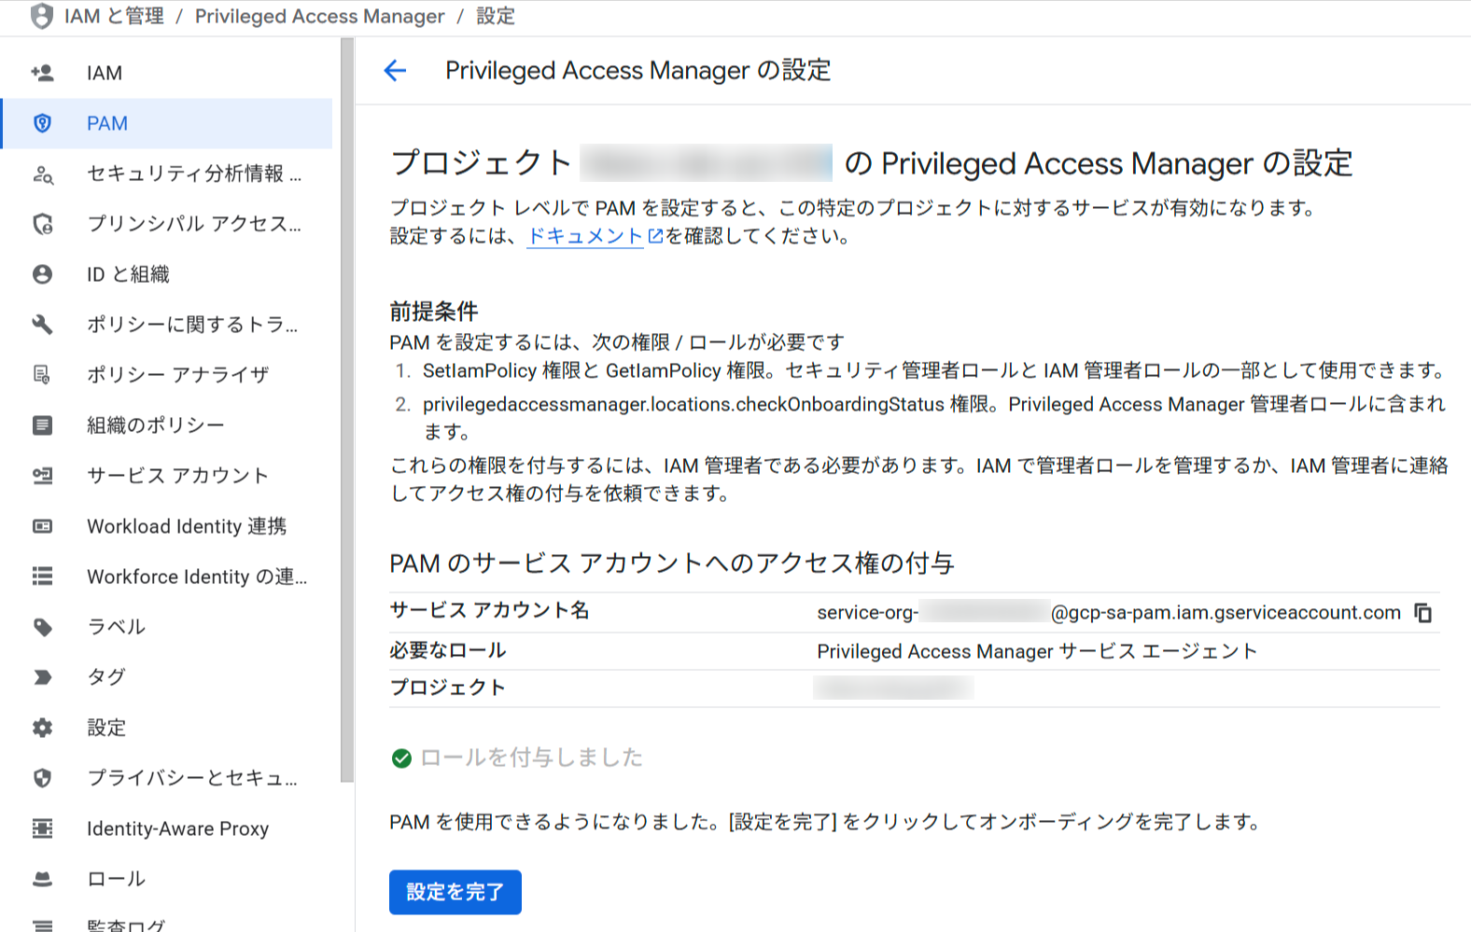Select 組織のポリシー in sidebar

pos(155,425)
